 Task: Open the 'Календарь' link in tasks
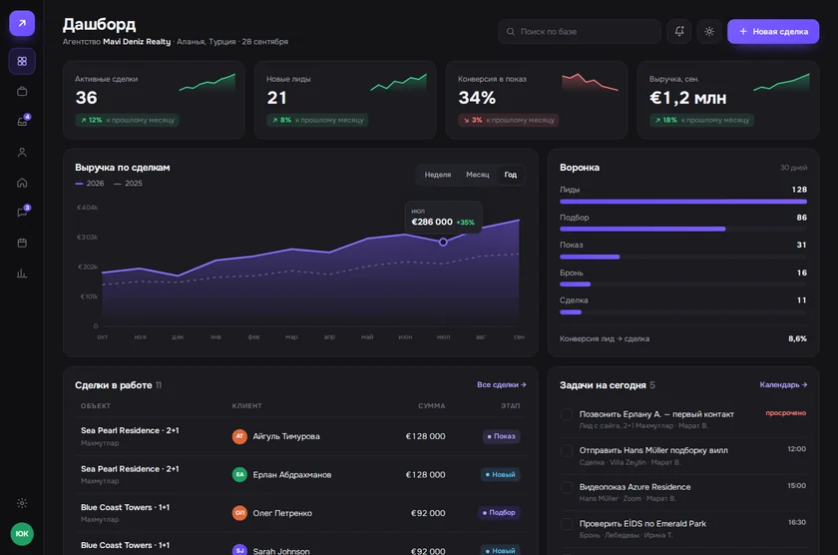click(783, 384)
